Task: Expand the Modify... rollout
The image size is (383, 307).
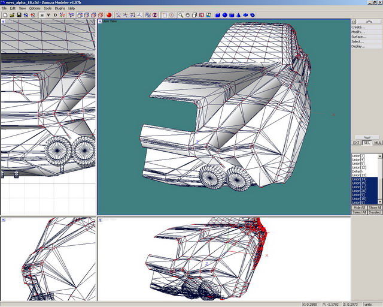Action: click(358, 32)
